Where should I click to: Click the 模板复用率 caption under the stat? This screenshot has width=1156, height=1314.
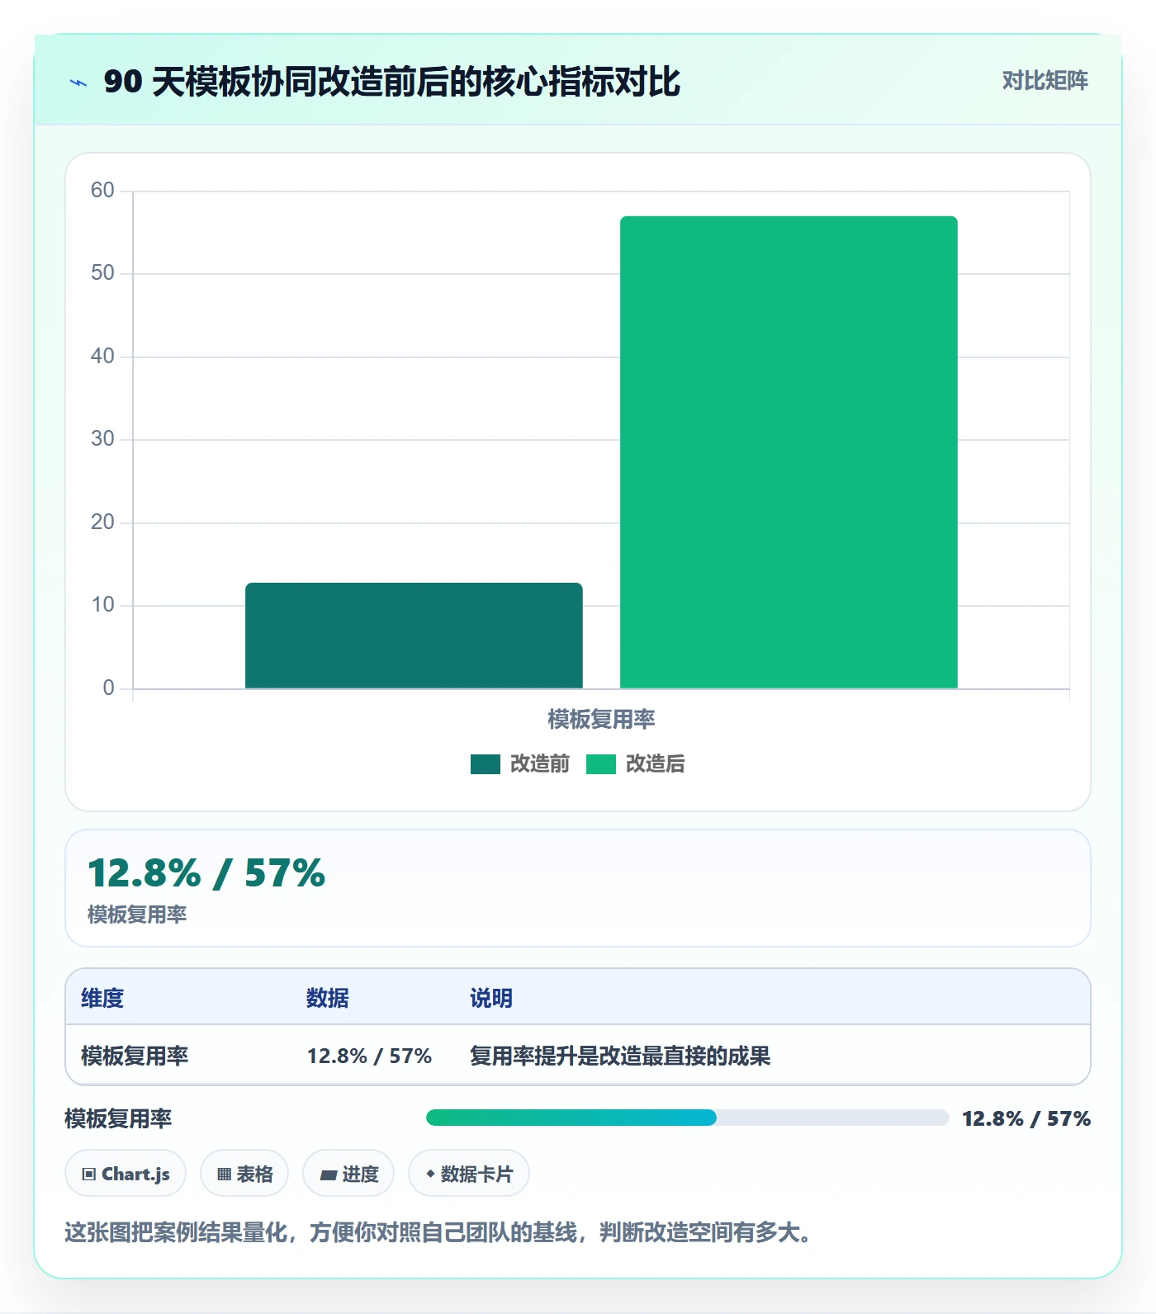(137, 915)
